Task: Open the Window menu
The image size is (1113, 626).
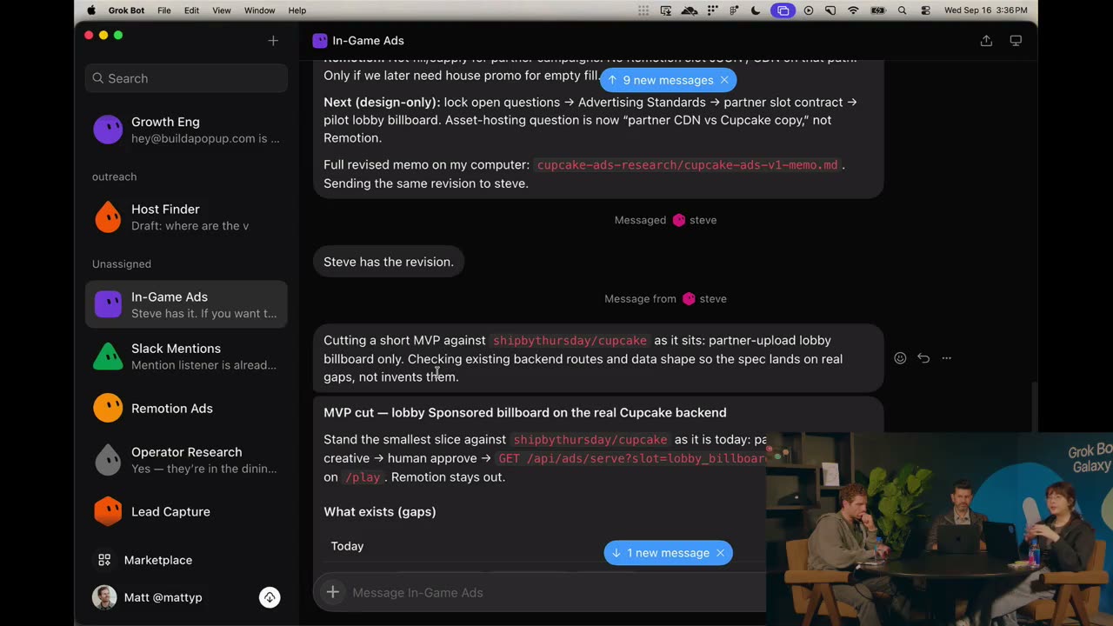Action: pyautogui.click(x=259, y=10)
